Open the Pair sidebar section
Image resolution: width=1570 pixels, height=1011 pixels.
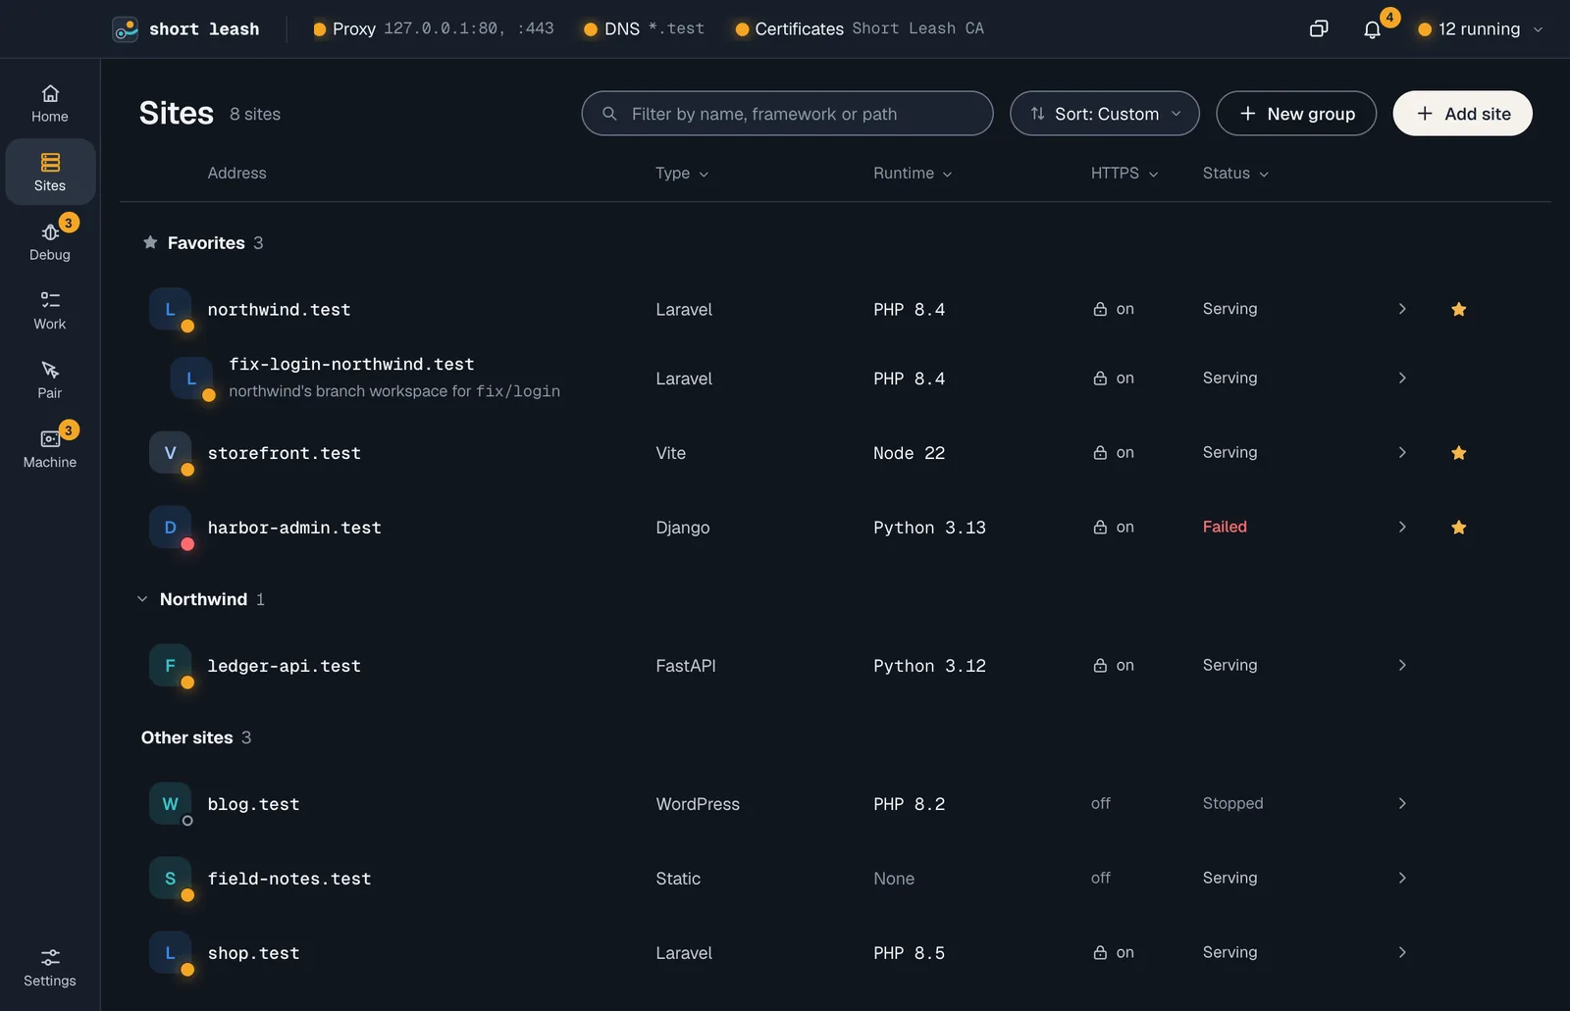[50, 379]
